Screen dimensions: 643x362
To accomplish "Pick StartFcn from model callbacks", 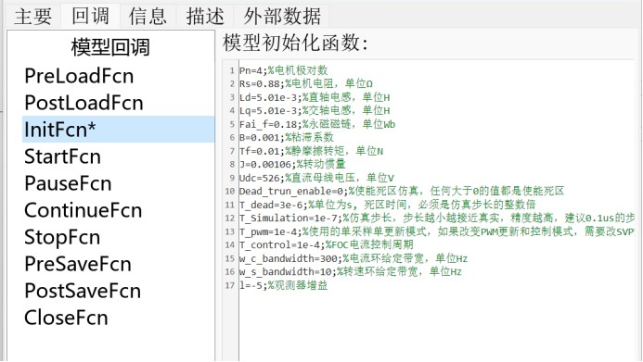I will click(x=62, y=156).
